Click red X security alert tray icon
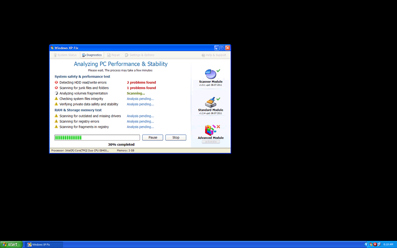 375,244
